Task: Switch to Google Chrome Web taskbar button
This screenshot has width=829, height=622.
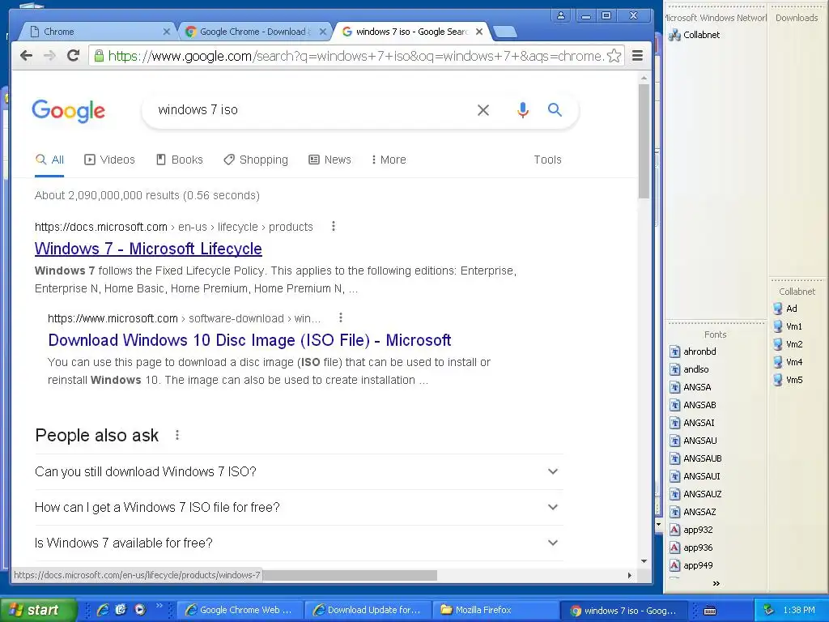Action: pyautogui.click(x=240, y=610)
